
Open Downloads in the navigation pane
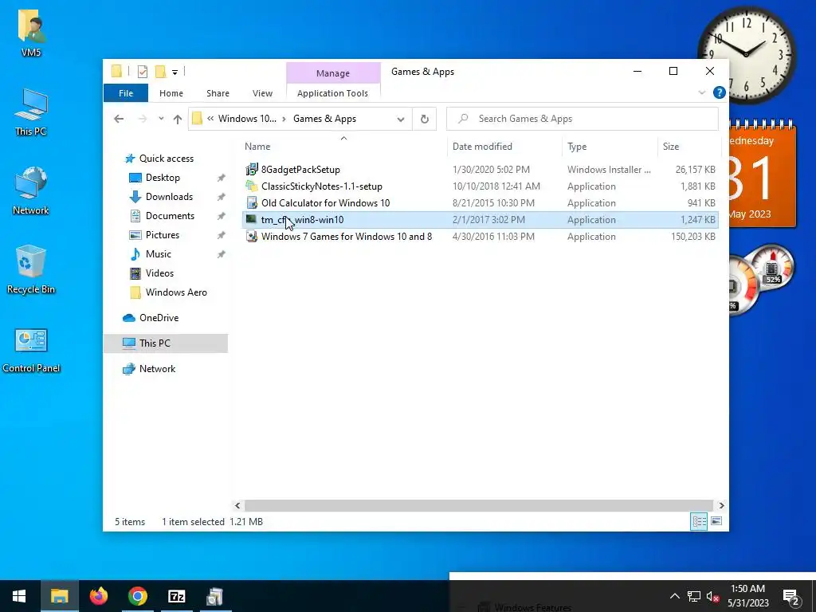(x=169, y=197)
